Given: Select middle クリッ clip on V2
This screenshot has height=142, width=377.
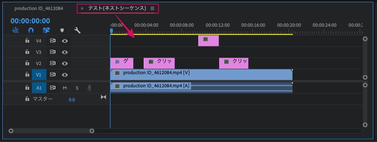Looking at the screenshot, I should [x=159, y=63].
